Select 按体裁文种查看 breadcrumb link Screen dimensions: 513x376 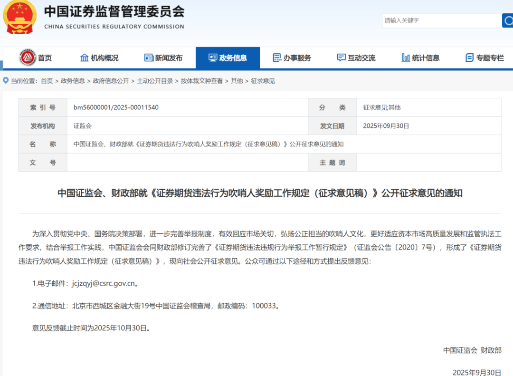pyautogui.click(x=201, y=81)
